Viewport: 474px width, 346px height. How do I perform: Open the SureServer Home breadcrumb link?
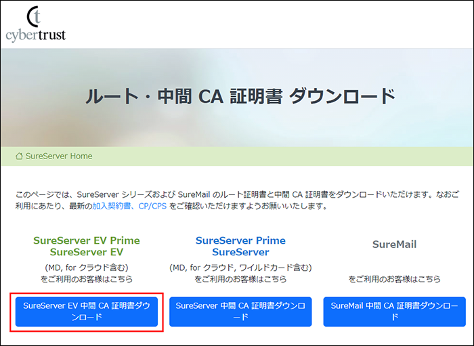[x=58, y=156]
